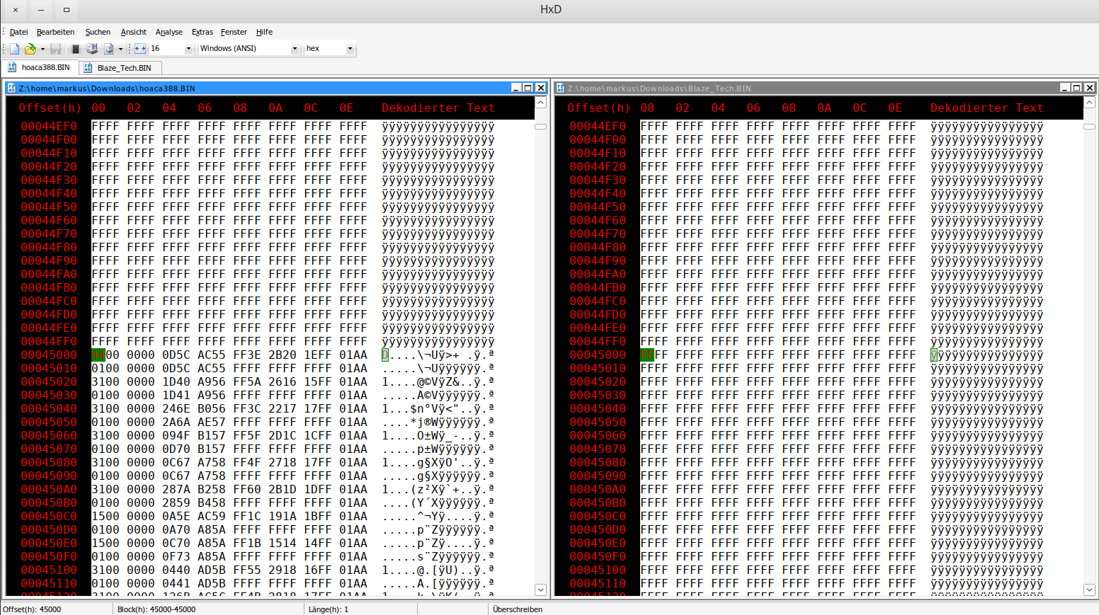Create a new file with the toolbar icon
Image resolution: width=1099 pixels, height=615 pixels.
point(14,49)
